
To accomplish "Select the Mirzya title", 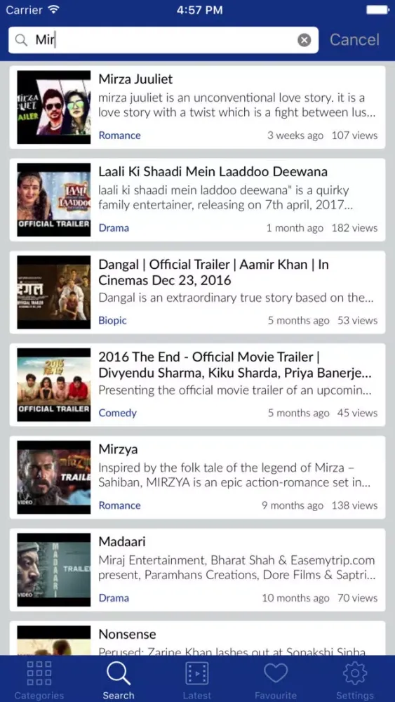I will pyautogui.click(x=118, y=449).
